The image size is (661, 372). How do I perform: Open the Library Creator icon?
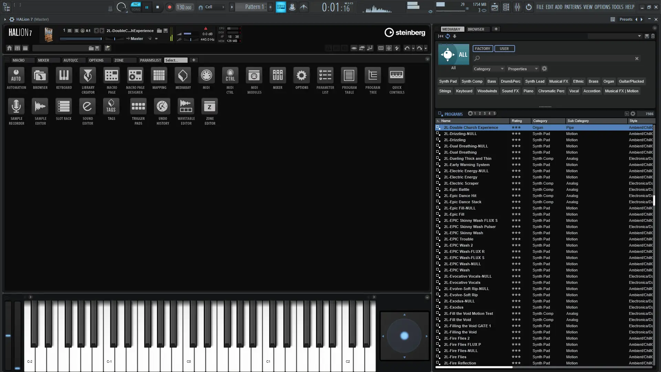(x=88, y=75)
